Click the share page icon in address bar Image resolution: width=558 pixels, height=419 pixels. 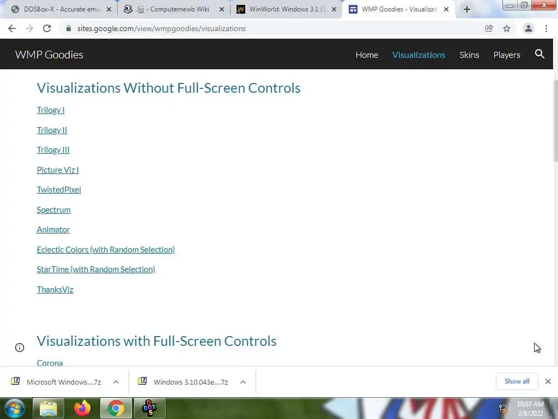pyautogui.click(x=489, y=28)
